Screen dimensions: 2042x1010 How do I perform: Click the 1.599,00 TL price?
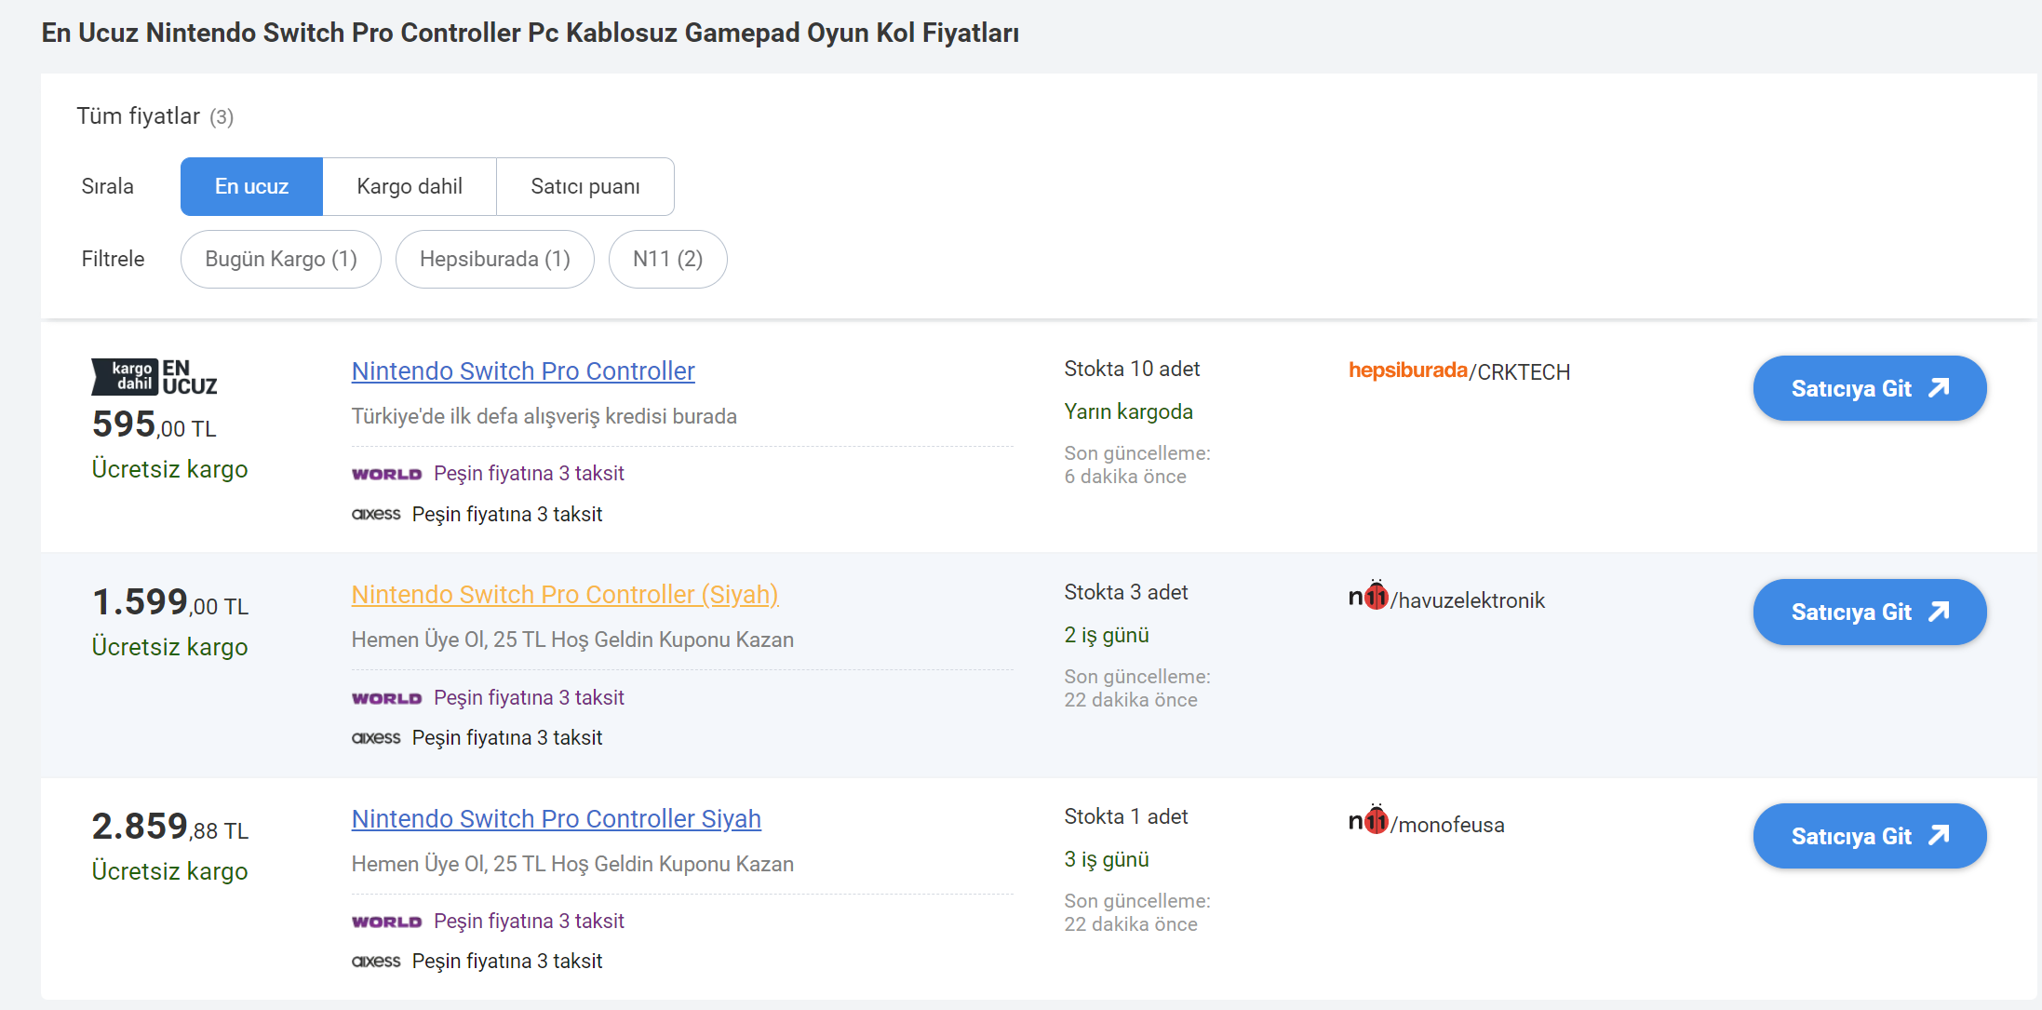point(170,602)
